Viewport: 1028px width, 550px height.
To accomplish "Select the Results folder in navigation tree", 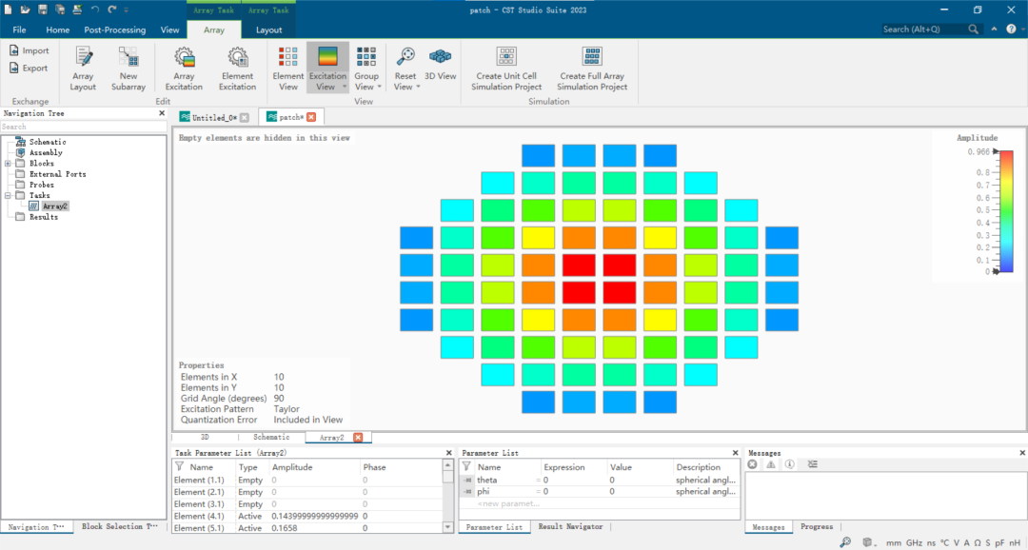I will click(x=43, y=217).
